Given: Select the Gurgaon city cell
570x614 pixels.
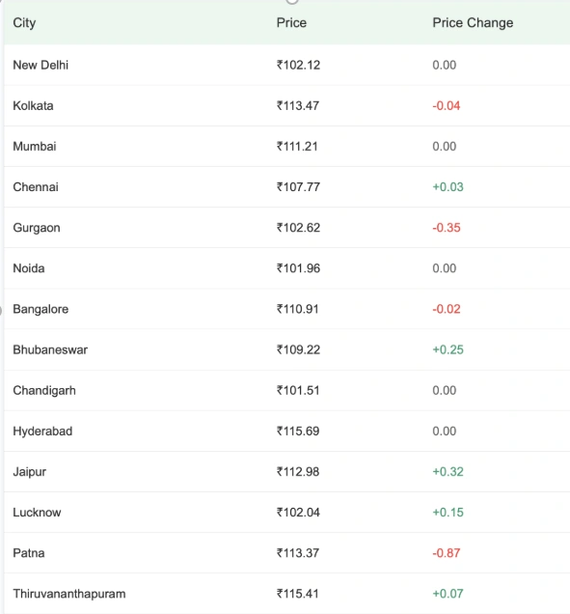Looking at the screenshot, I should pyautogui.click(x=37, y=228).
